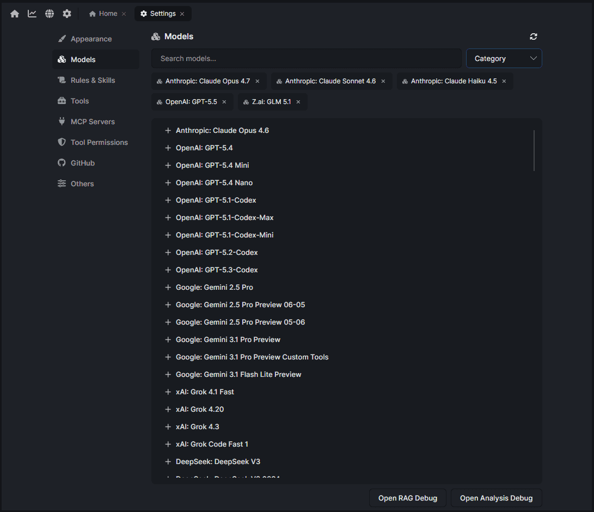
Task: Add Gemini 3.1 Pro Preview Custom Tools plus
Action: [x=168, y=357]
